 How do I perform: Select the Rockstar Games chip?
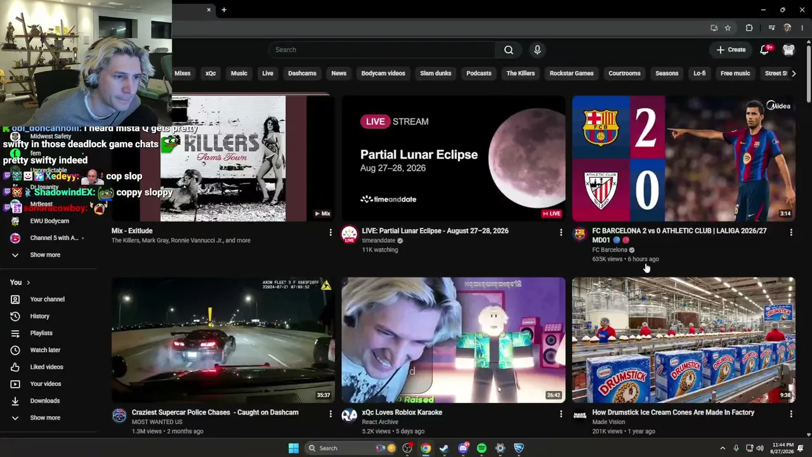[572, 73]
